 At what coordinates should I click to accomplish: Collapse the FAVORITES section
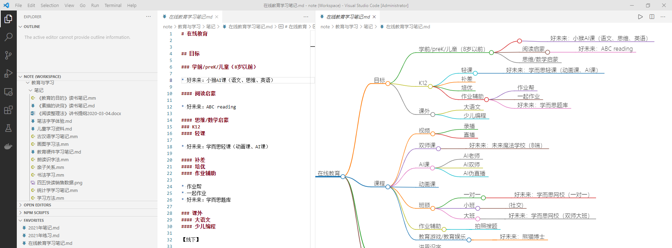click(x=87, y=220)
